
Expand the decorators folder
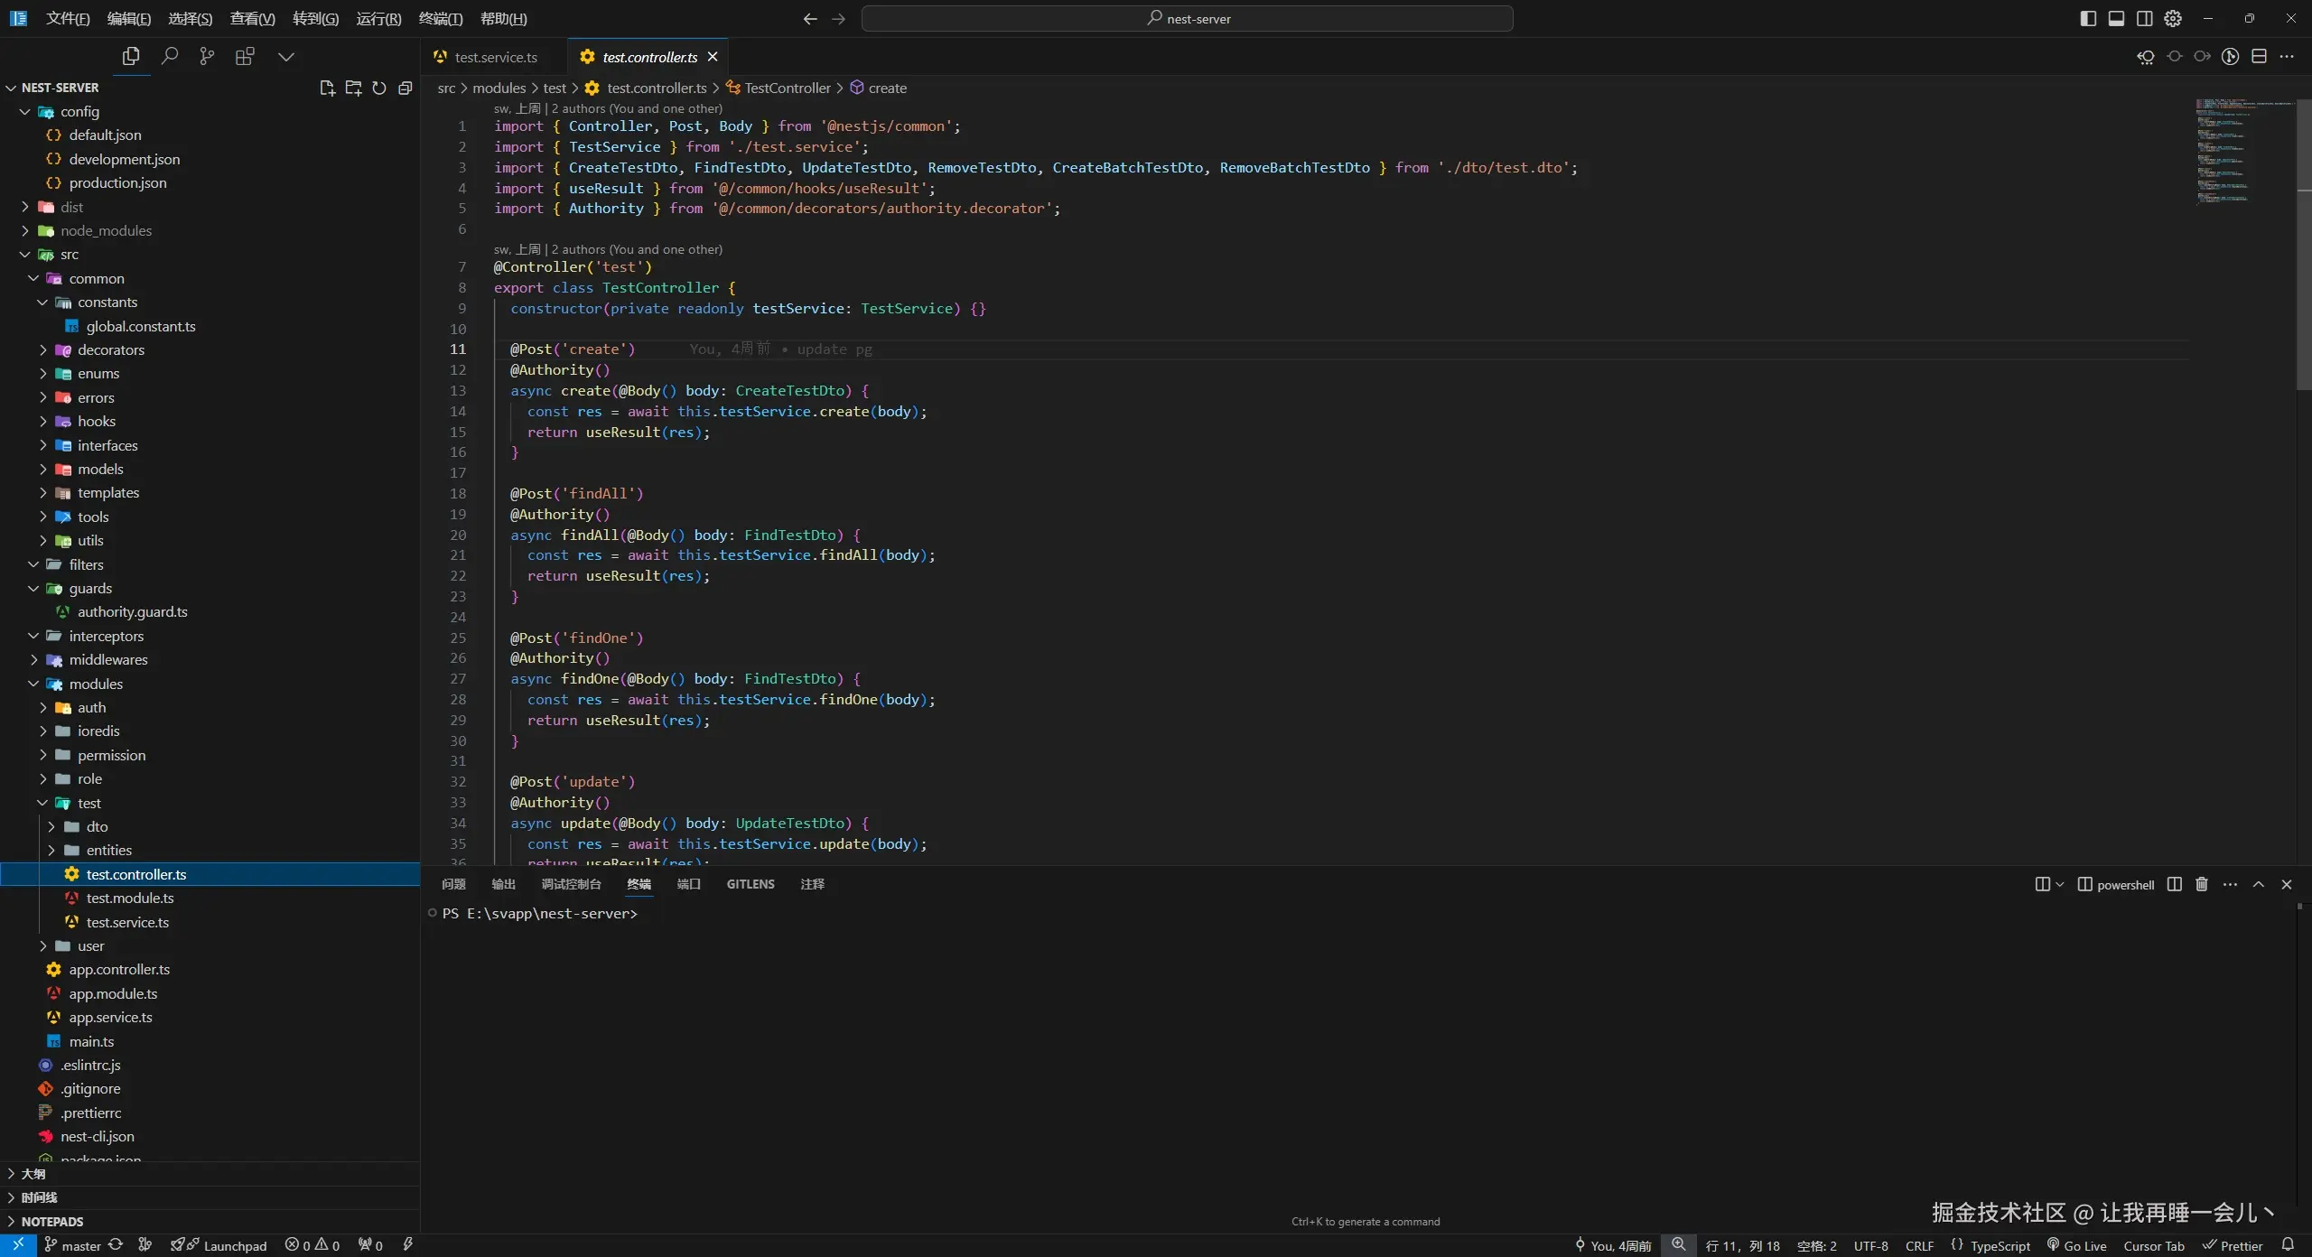point(110,349)
